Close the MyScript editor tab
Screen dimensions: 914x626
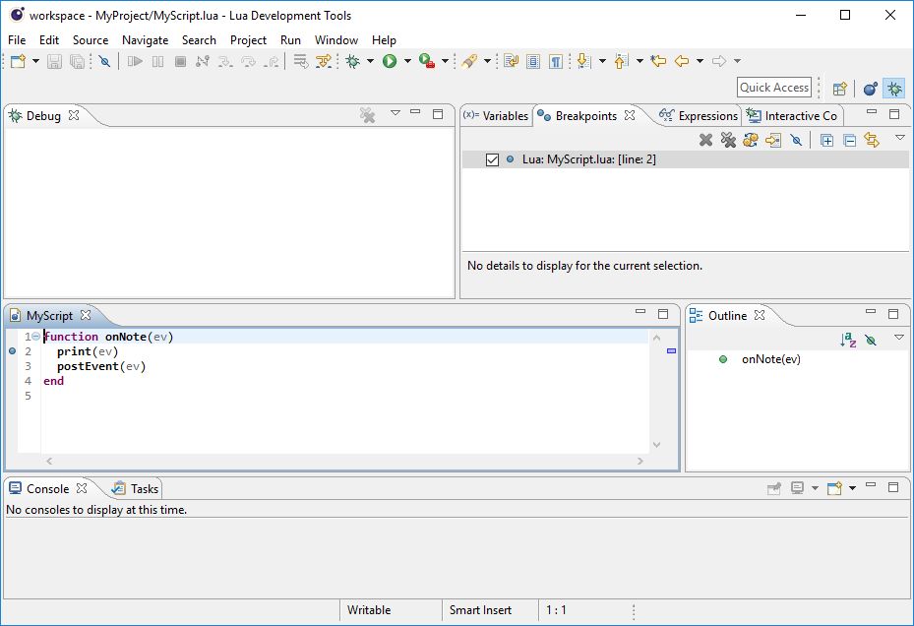(x=86, y=315)
